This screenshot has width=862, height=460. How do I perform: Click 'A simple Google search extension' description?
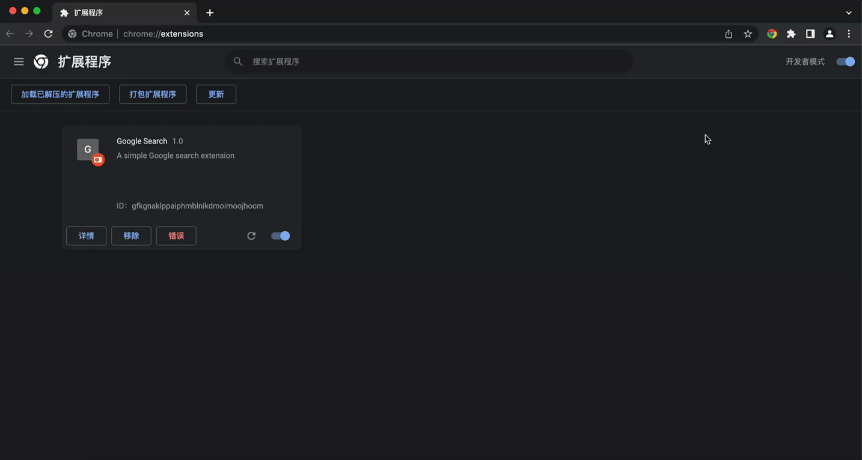[x=176, y=156]
